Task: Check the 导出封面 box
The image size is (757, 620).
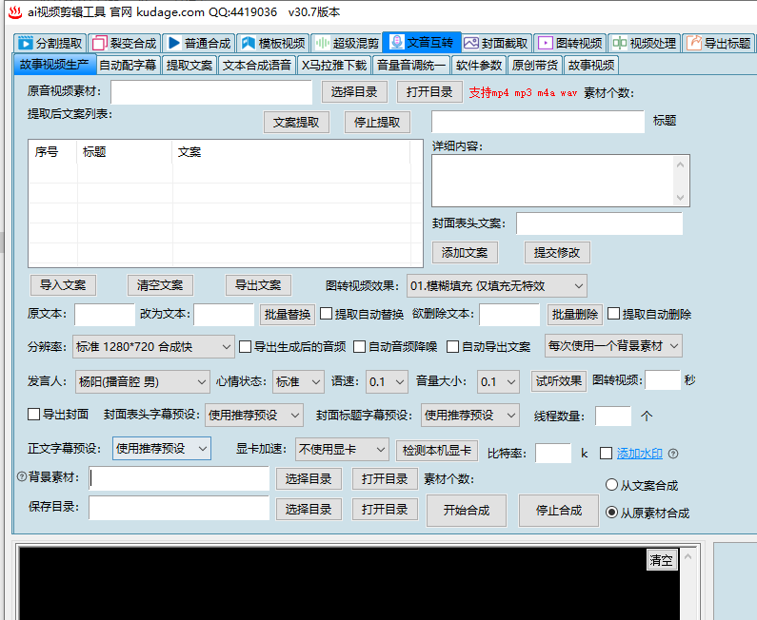Action: tap(33, 415)
